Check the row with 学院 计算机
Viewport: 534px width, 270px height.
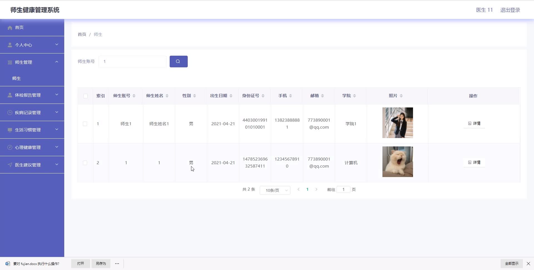(85, 163)
